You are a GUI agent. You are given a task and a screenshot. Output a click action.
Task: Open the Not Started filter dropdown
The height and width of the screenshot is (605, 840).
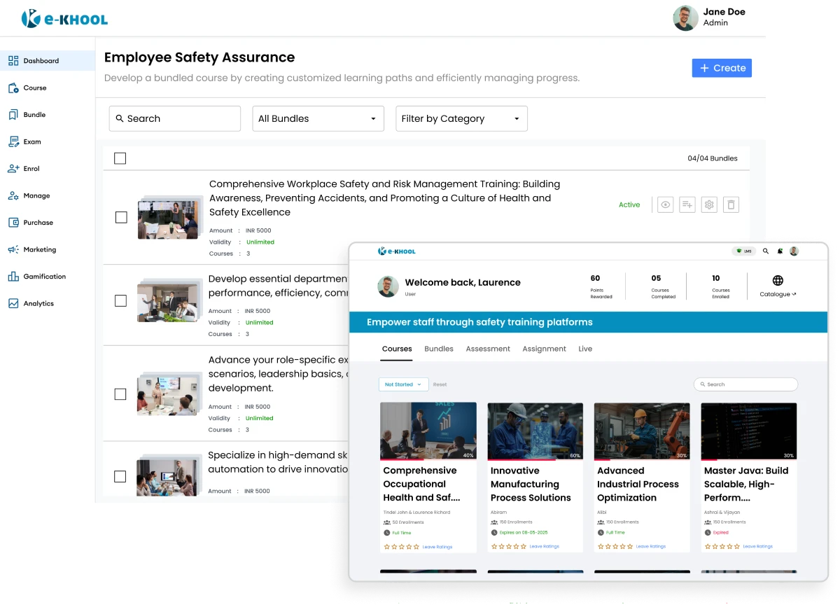pos(403,384)
